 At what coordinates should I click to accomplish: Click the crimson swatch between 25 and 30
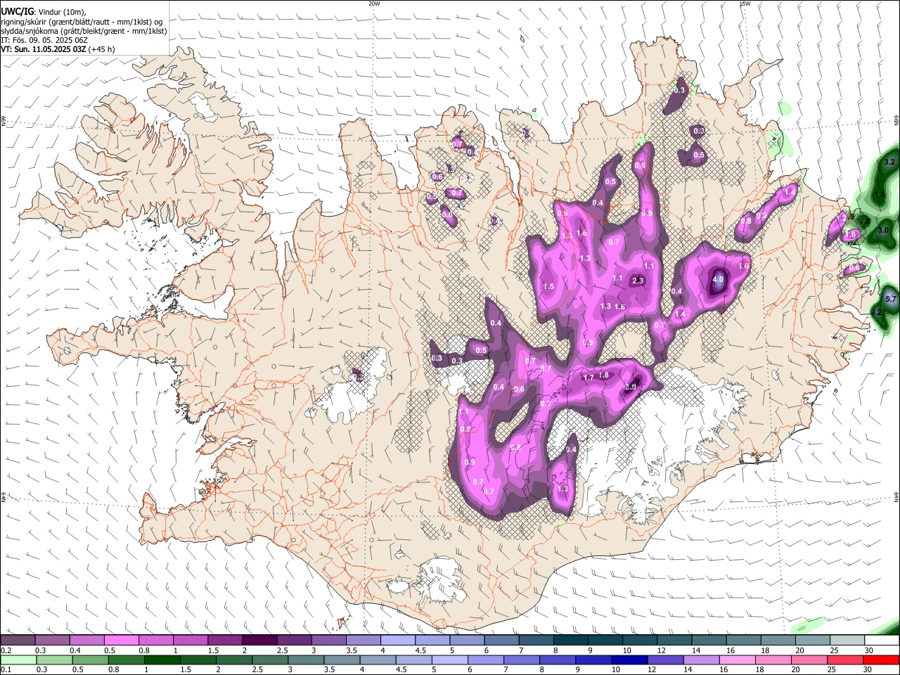845,660
